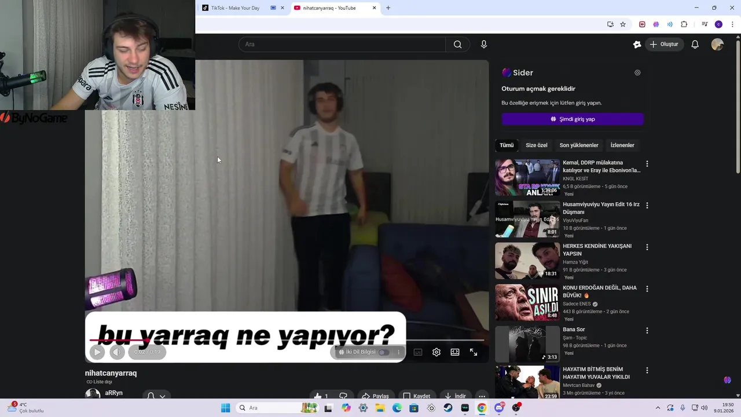This screenshot has height=417, width=741.
Task: Select the Size özel filter chip
Action: pos(536,145)
